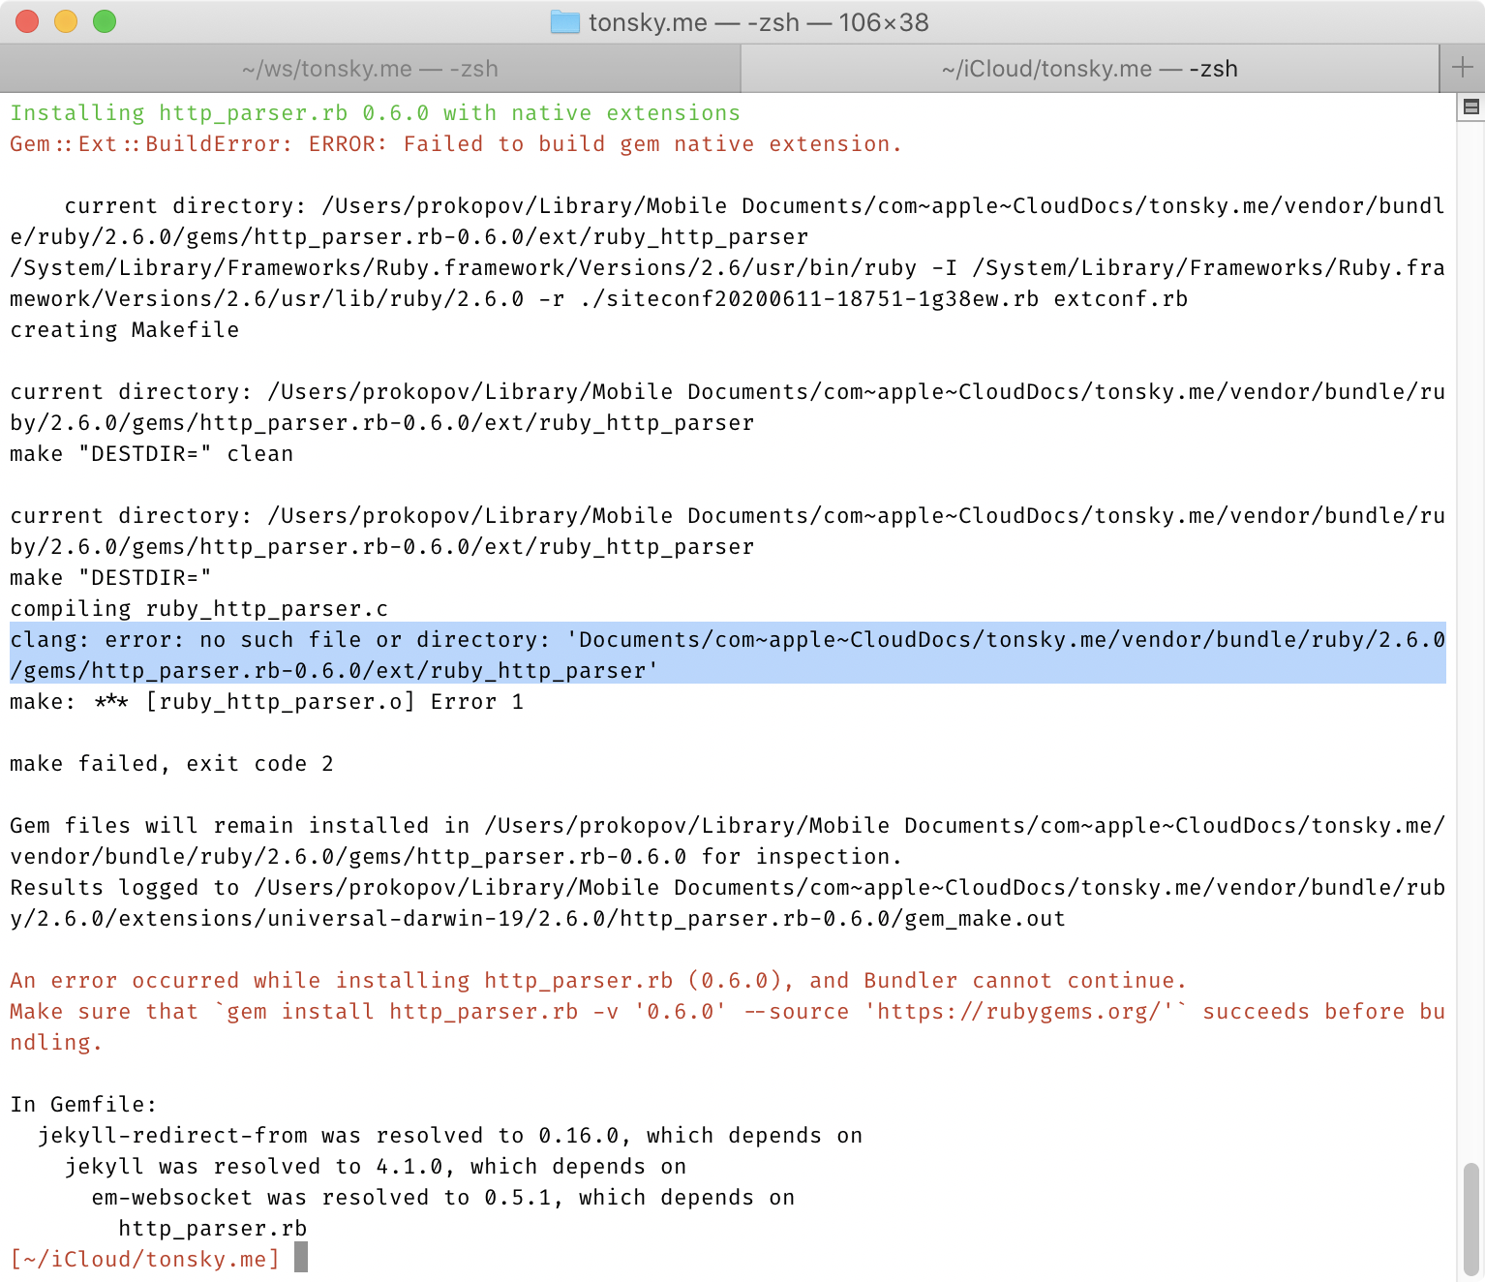Click the [~/iCloud/tonsky.me] prompt text

pyautogui.click(x=145, y=1259)
